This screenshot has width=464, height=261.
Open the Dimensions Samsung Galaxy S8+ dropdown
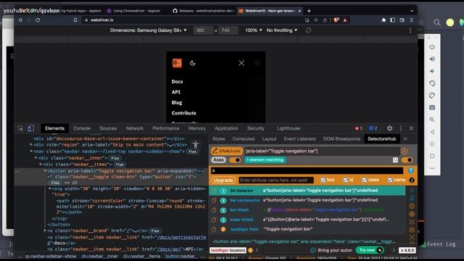[x=148, y=30]
